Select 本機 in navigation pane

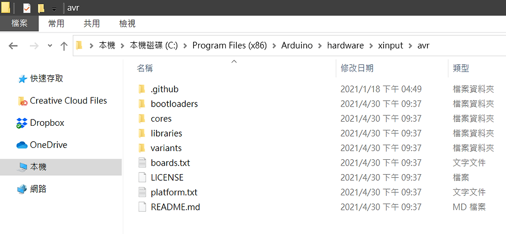click(61, 167)
